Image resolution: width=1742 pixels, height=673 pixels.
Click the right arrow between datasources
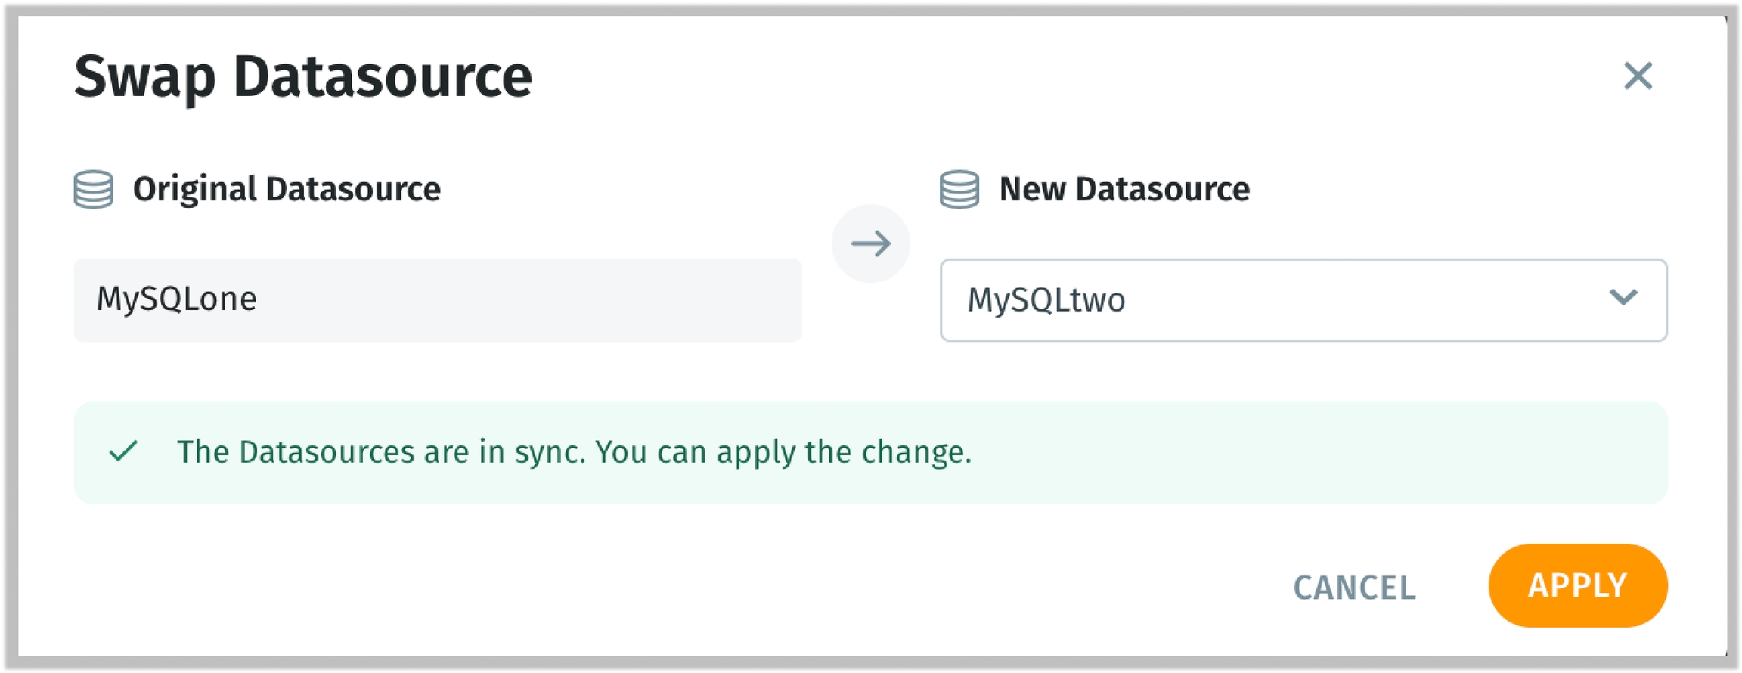pos(871,243)
